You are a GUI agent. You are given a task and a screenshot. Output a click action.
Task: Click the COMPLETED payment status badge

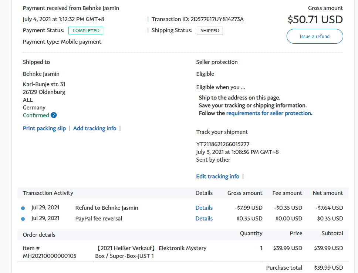(86, 31)
